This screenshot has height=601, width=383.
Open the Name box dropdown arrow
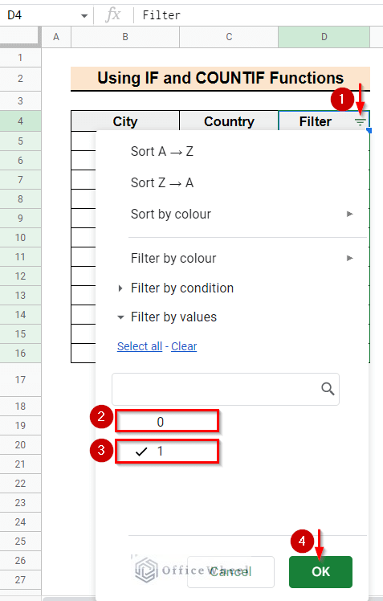(x=84, y=16)
